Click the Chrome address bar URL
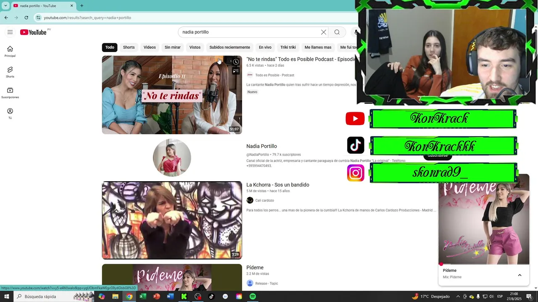This screenshot has width=538, height=302. [x=87, y=18]
